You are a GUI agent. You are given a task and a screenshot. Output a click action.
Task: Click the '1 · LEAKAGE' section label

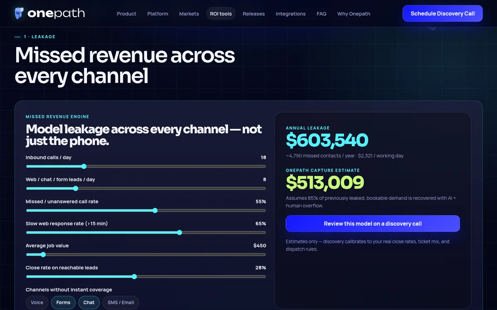(x=39, y=37)
